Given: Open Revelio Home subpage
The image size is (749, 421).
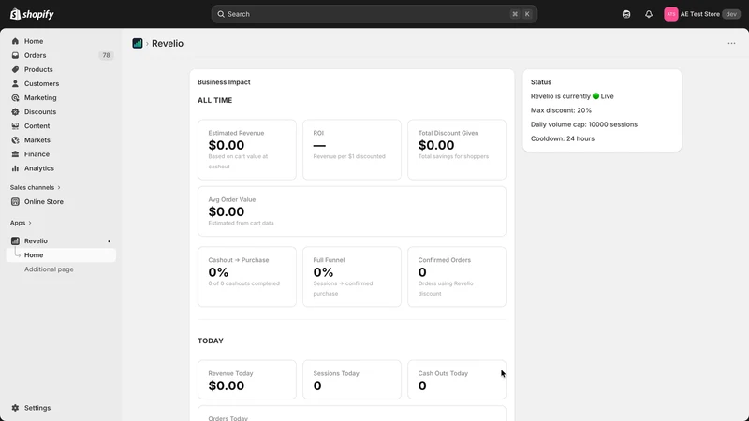Looking at the screenshot, I should point(61,254).
